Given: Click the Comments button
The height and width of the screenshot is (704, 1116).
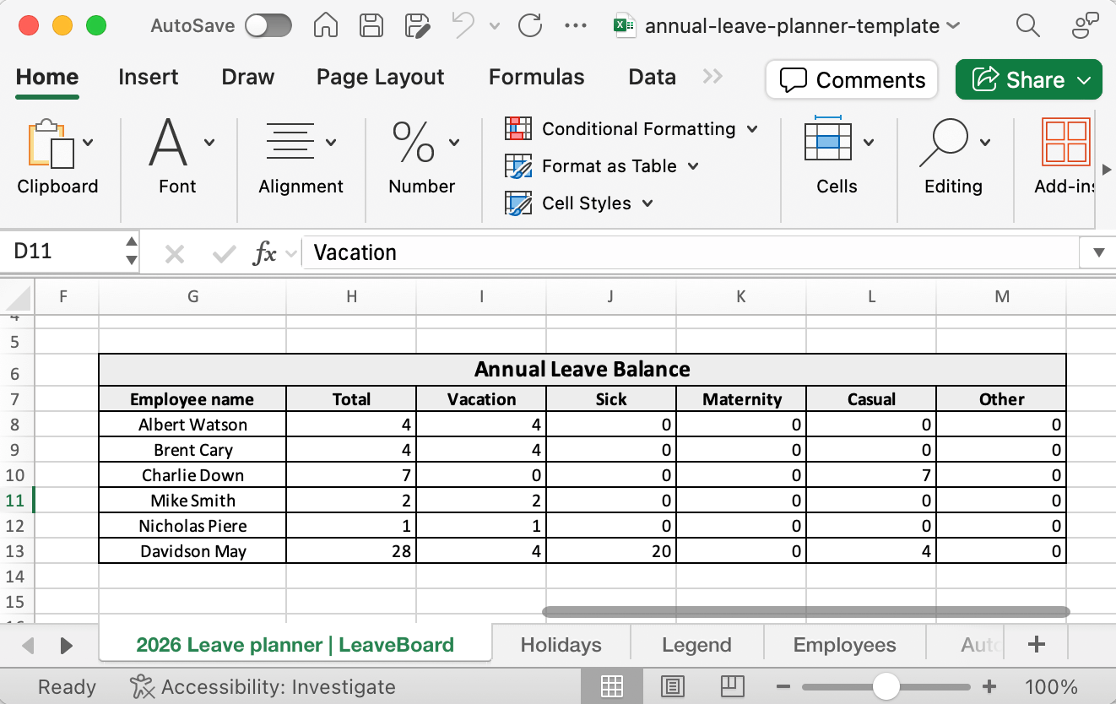Looking at the screenshot, I should (x=852, y=80).
